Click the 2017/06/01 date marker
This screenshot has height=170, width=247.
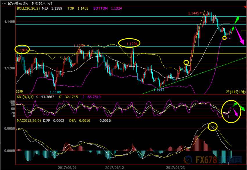click(x=67, y=167)
